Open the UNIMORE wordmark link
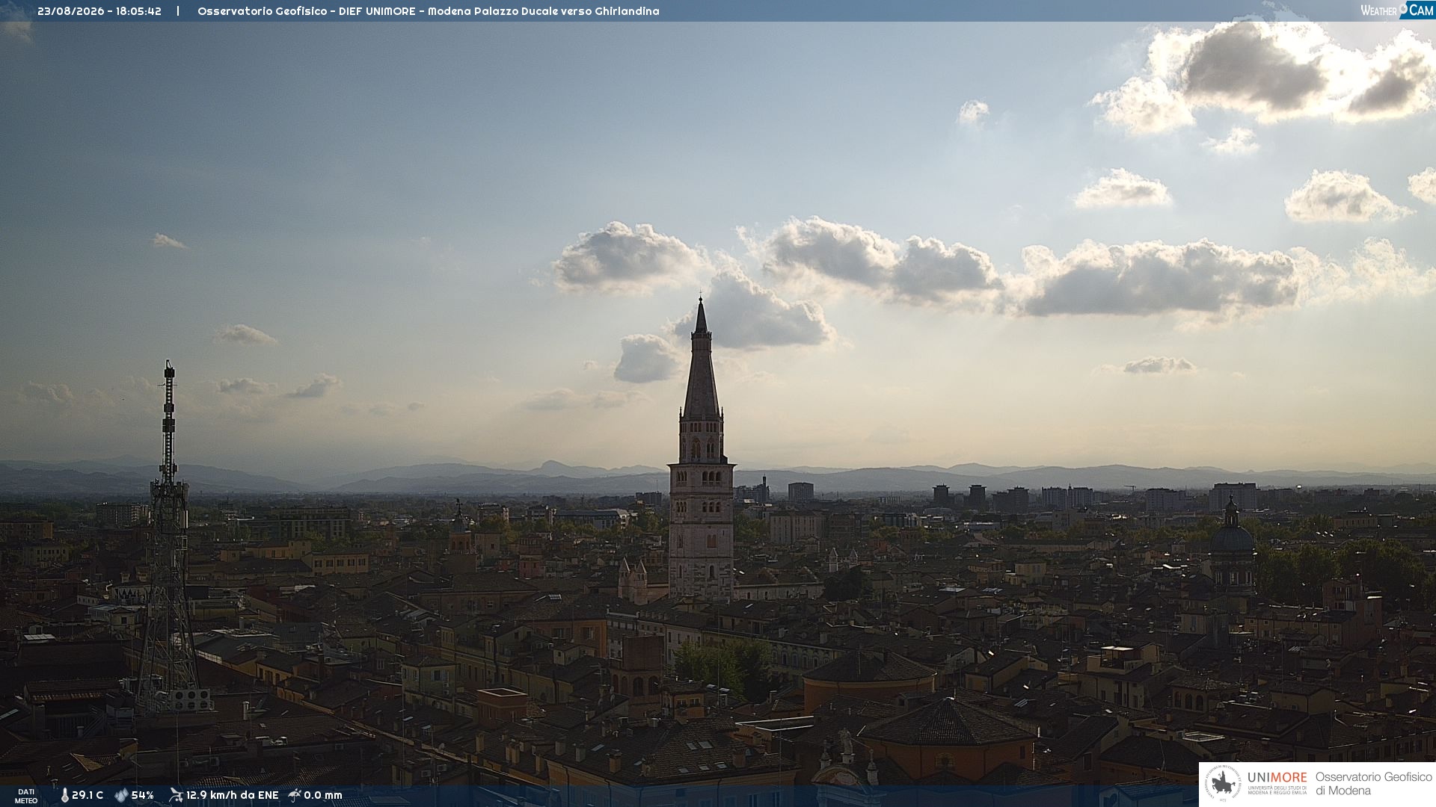The width and height of the screenshot is (1436, 807). (x=1277, y=777)
